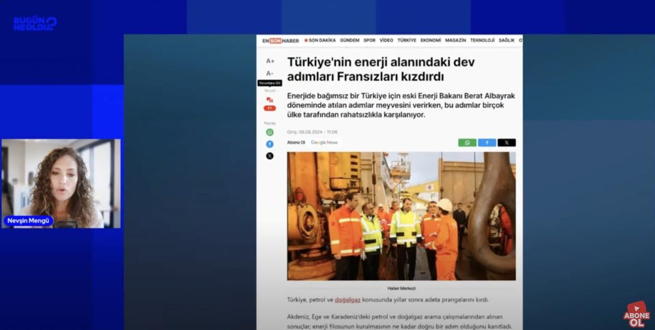
Task: Select the Teknoloji navigation item
Action: [x=482, y=40]
